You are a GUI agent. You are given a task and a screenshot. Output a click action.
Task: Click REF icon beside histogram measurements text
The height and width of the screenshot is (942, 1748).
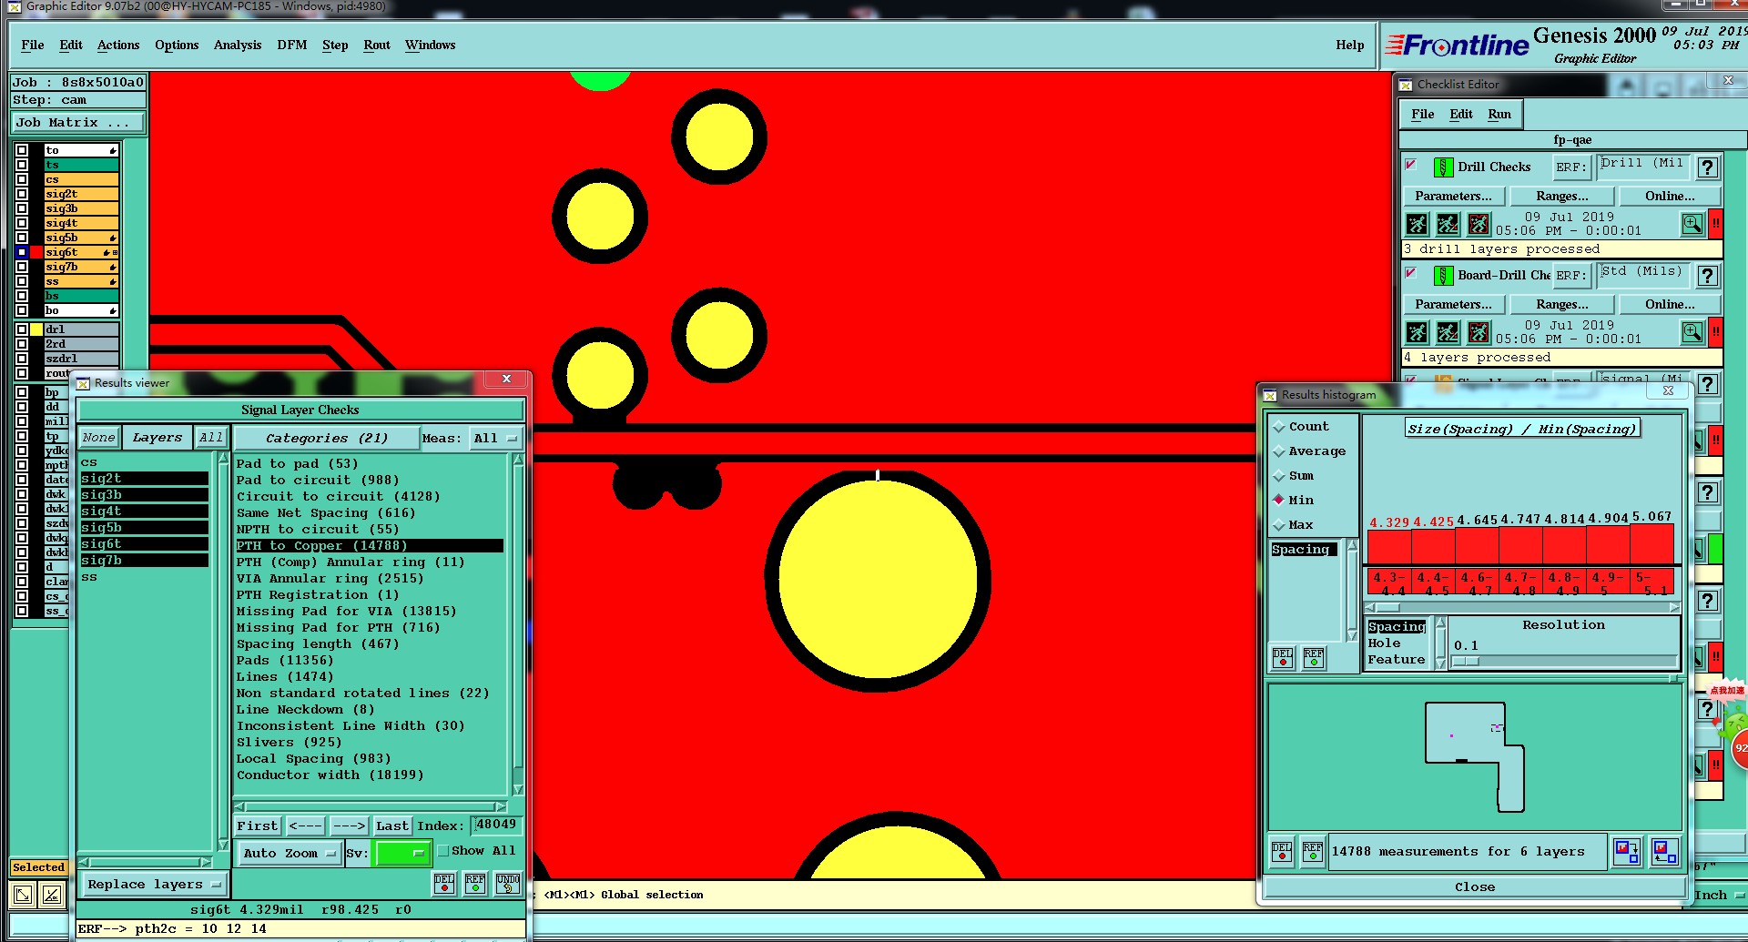coord(1312,852)
